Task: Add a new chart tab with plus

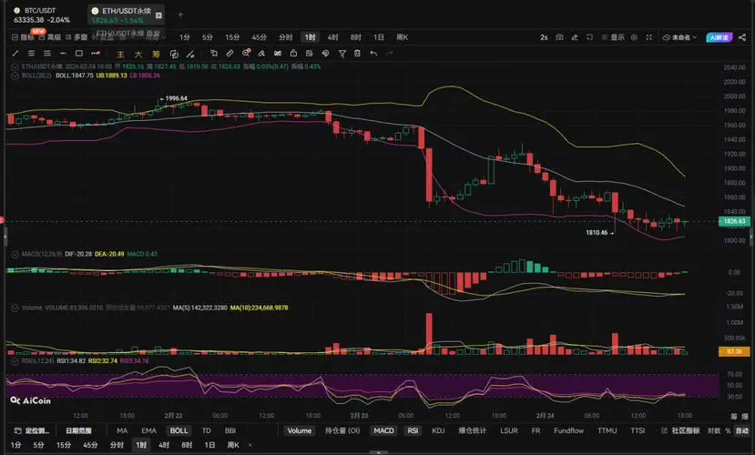Action: 180,15
